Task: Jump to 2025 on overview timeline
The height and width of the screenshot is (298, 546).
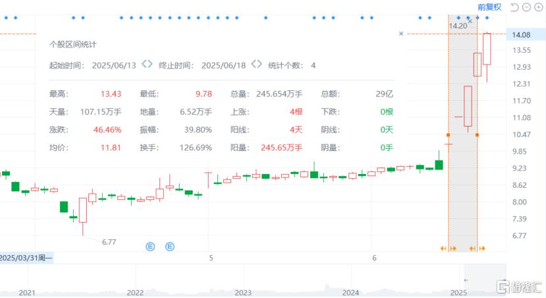Action: click(458, 293)
